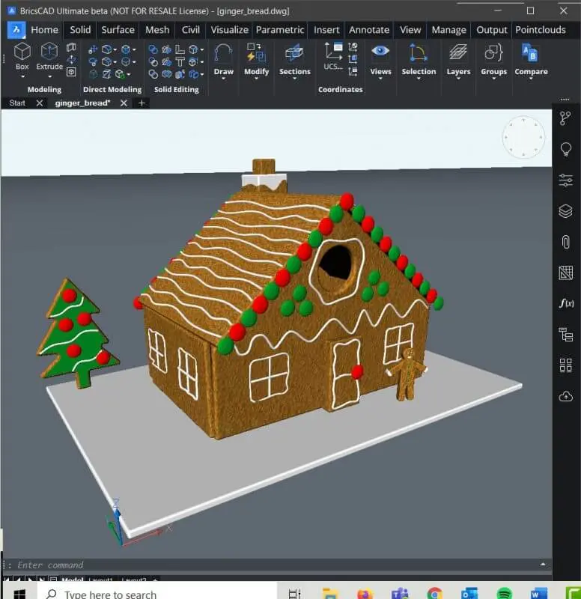Open the Pointclouds ribbon tab
The height and width of the screenshot is (599, 581).
[540, 30]
